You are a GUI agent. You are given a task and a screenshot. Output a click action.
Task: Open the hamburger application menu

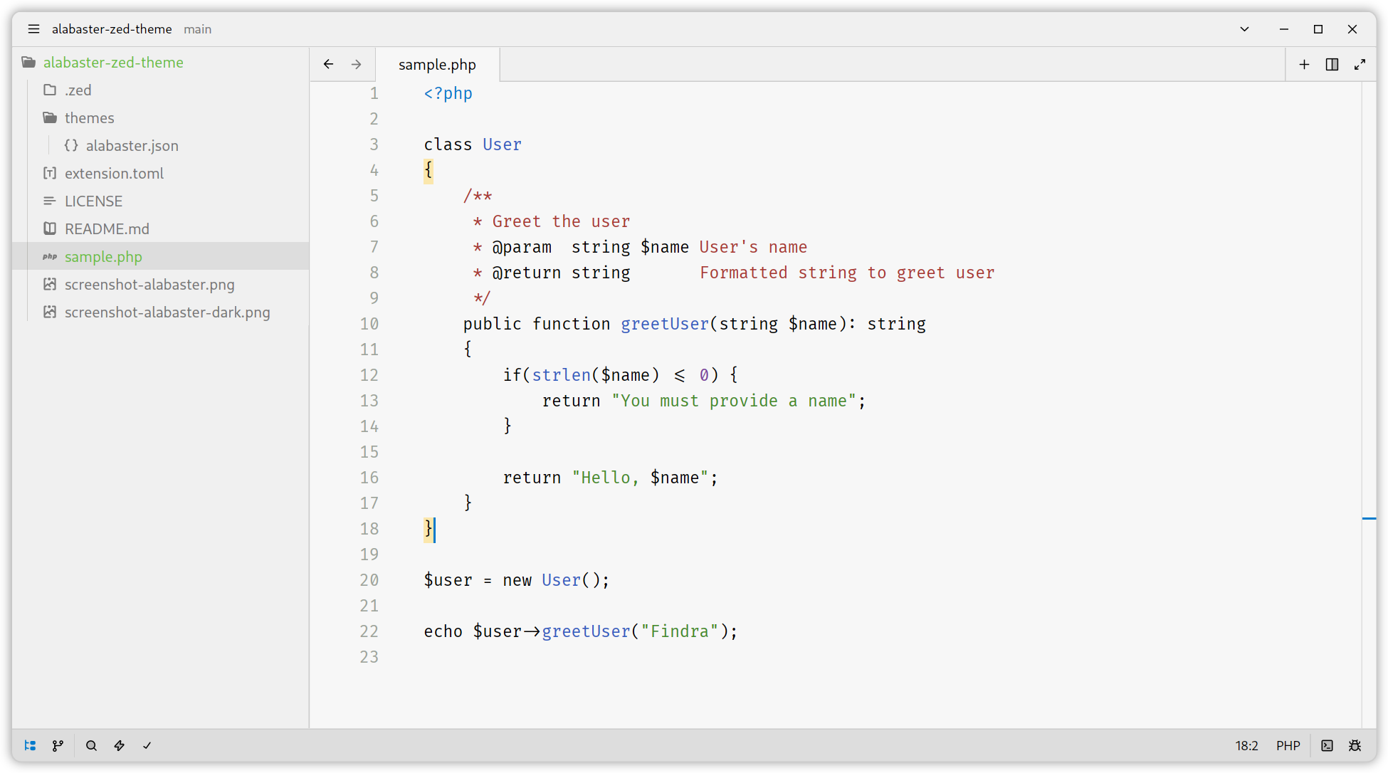(x=33, y=29)
